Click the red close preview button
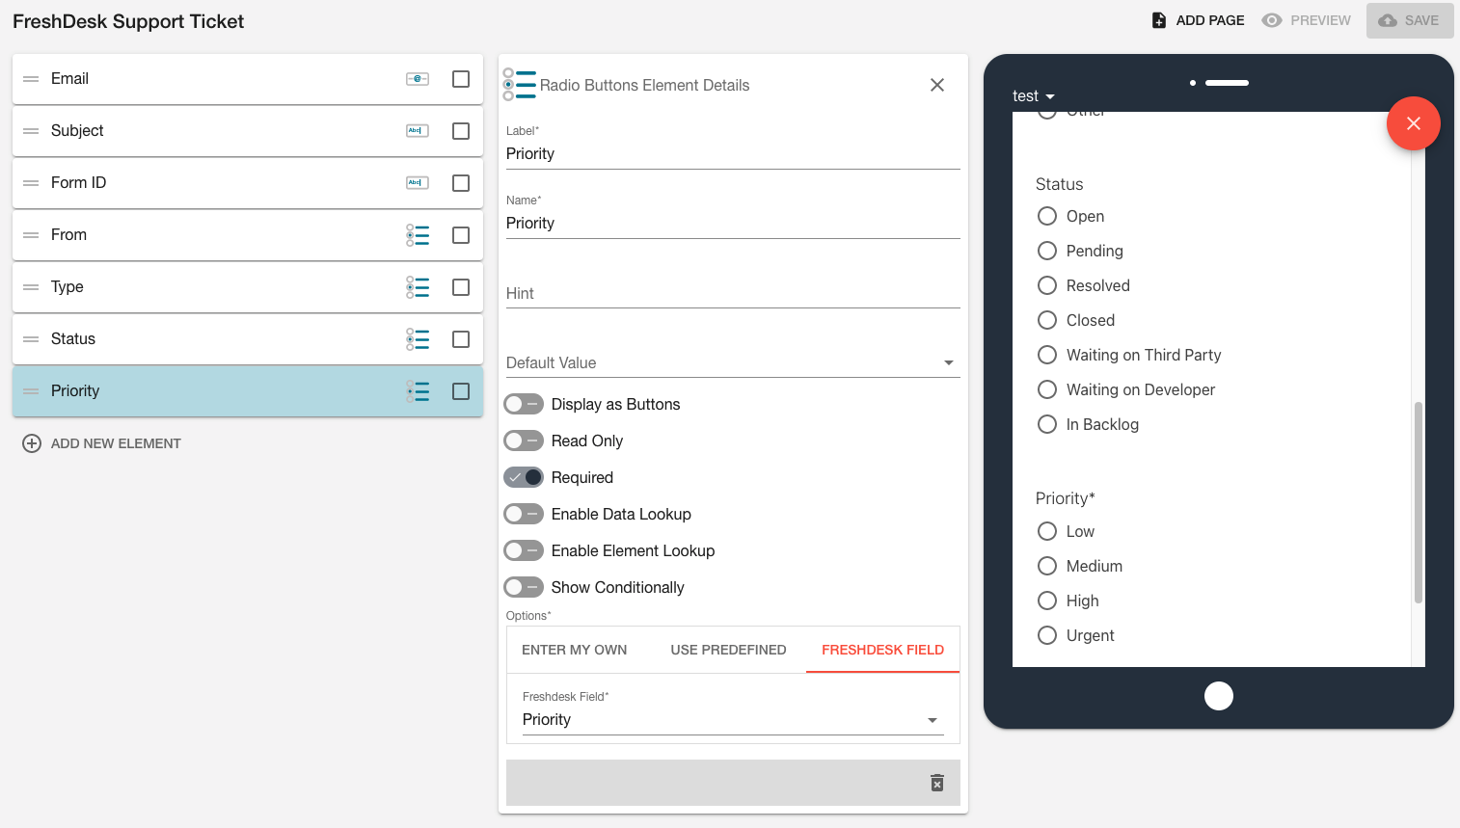The height and width of the screenshot is (828, 1460). click(1414, 123)
